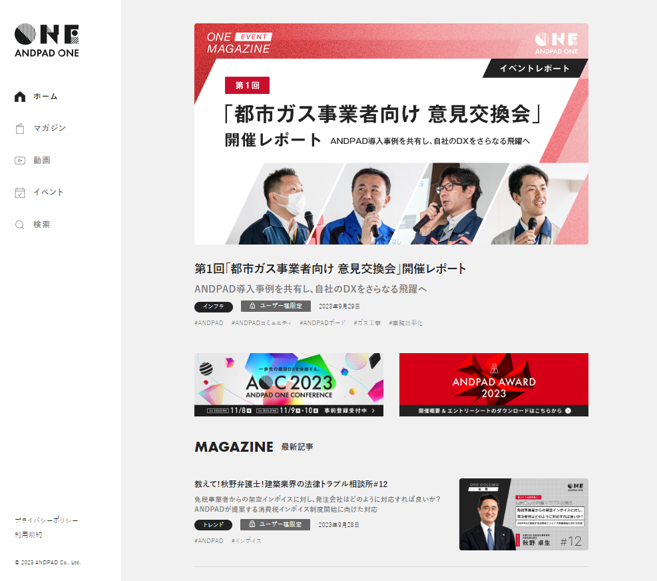Click the #ANDPADボード hashtag
The height and width of the screenshot is (581, 657).
(323, 323)
